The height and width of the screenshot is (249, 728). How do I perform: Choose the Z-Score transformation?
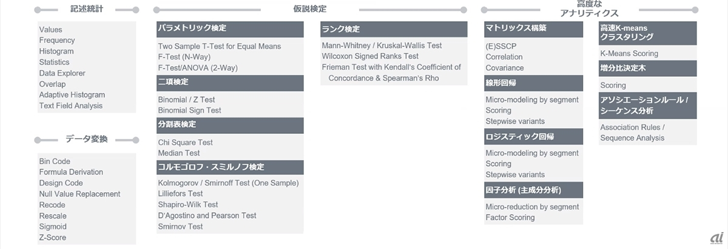53,237
